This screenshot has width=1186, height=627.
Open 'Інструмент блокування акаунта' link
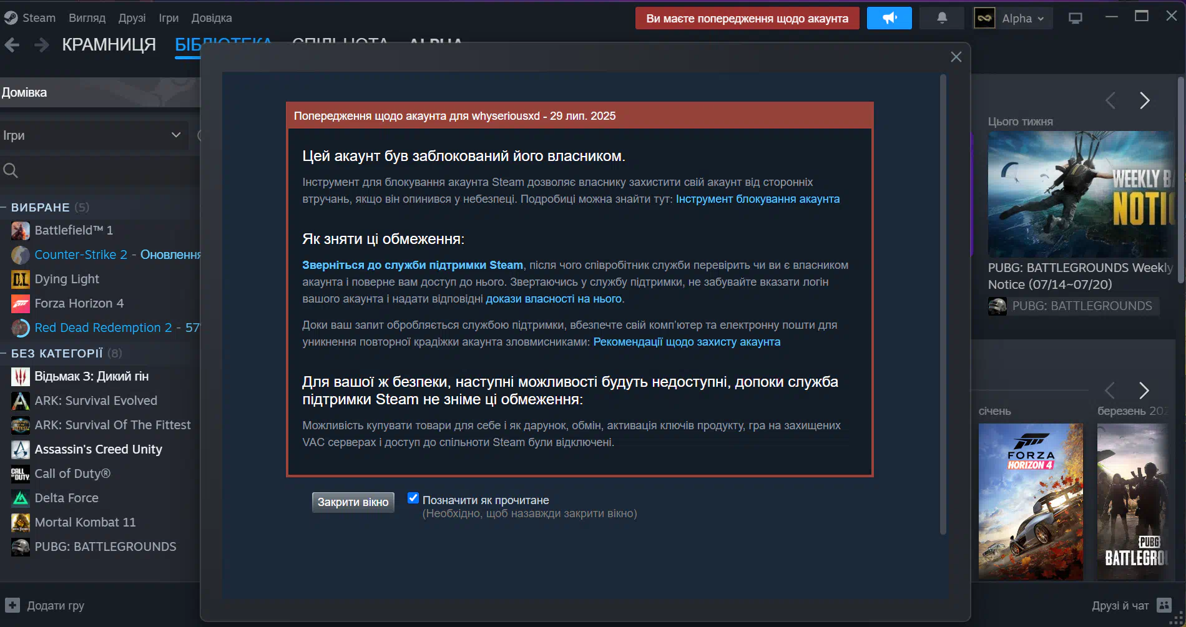757,199
